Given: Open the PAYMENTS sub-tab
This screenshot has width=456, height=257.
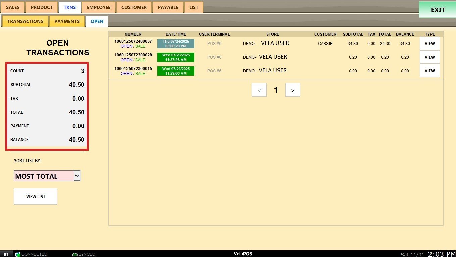Looking at the screenshot, I should tap(67, 21).
